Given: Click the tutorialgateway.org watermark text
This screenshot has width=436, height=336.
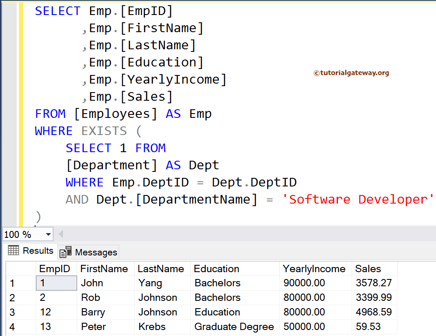Looking at the screenshot, I should coord(351,73).
